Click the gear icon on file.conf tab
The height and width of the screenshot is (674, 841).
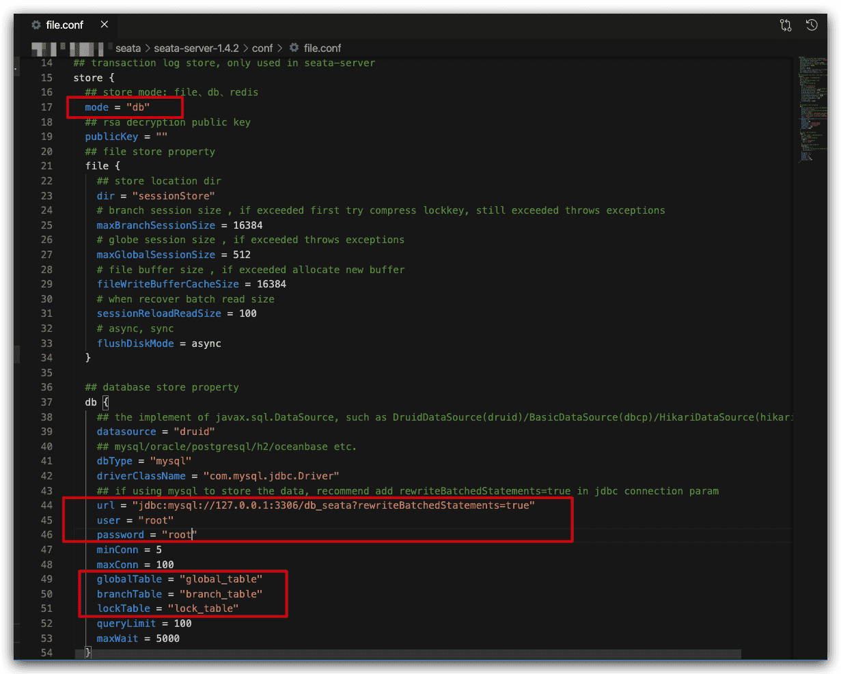(36, 25)
